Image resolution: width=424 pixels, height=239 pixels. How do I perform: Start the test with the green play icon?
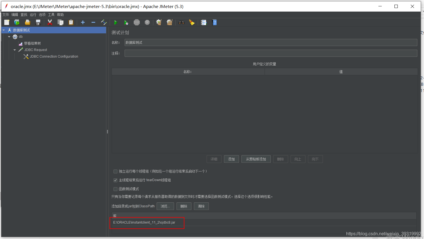[x=115, y=22]
